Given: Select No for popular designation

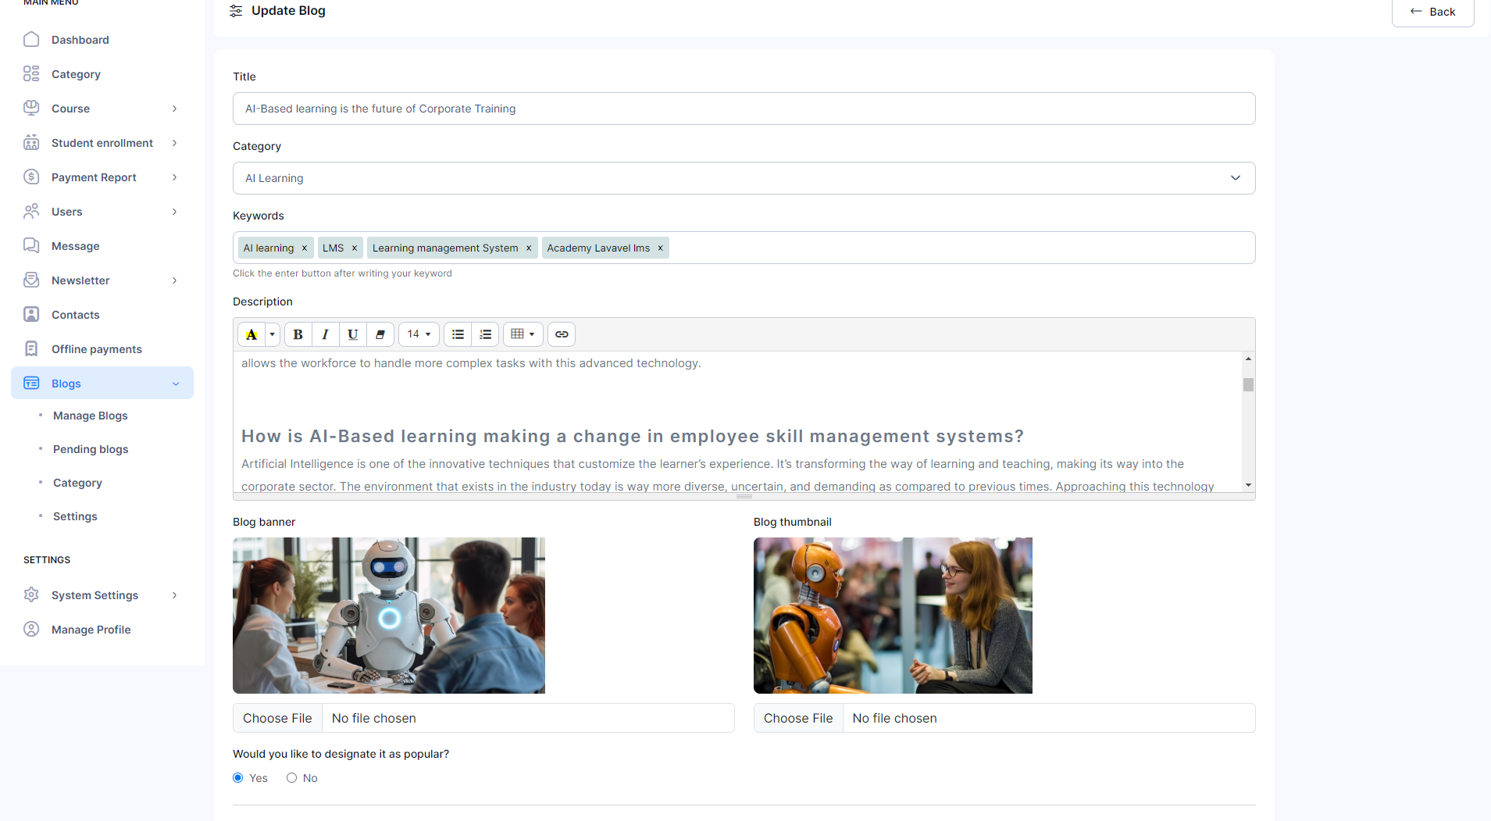Looking at the screenshot, I should 291,778.
